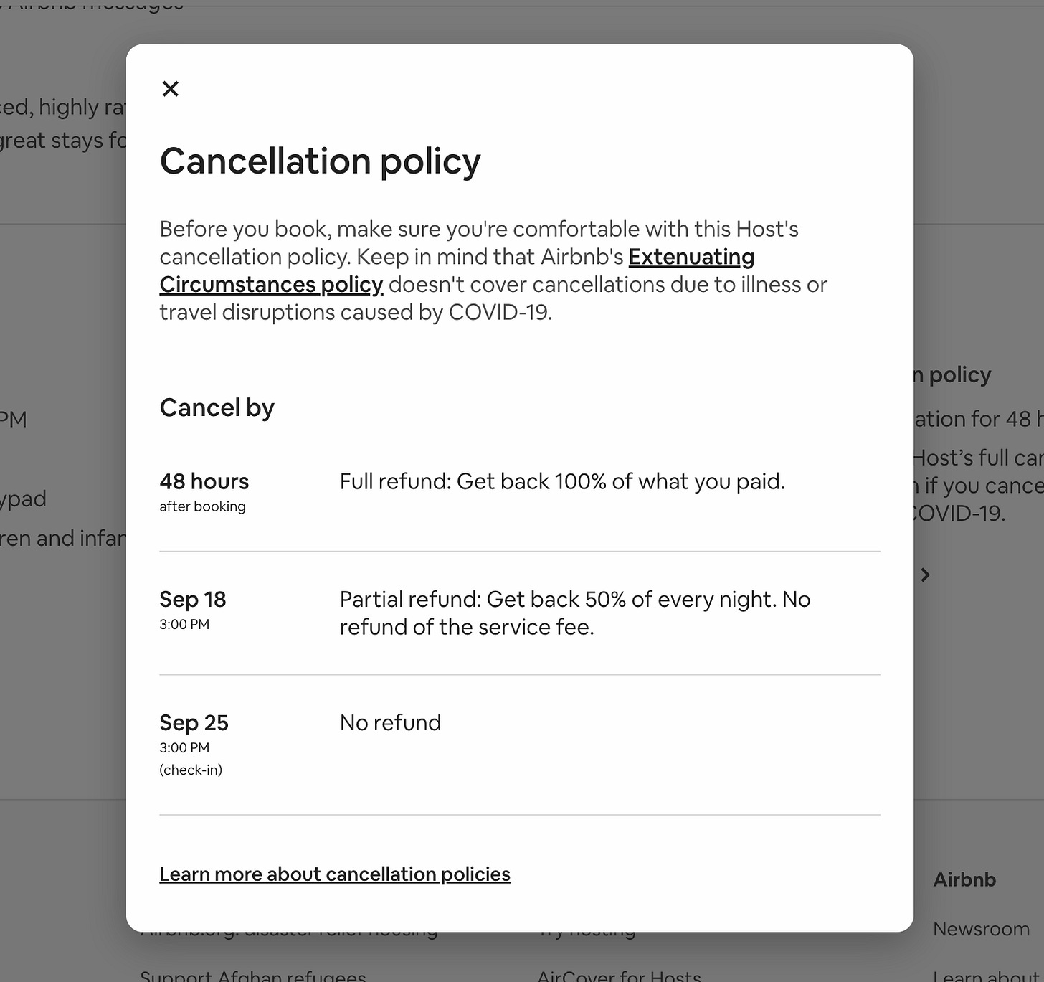Image resolution: width=1044 pixels, height=982 pixels.
Task: Close the Cancellation policy dialog
Action: [171, 88]
